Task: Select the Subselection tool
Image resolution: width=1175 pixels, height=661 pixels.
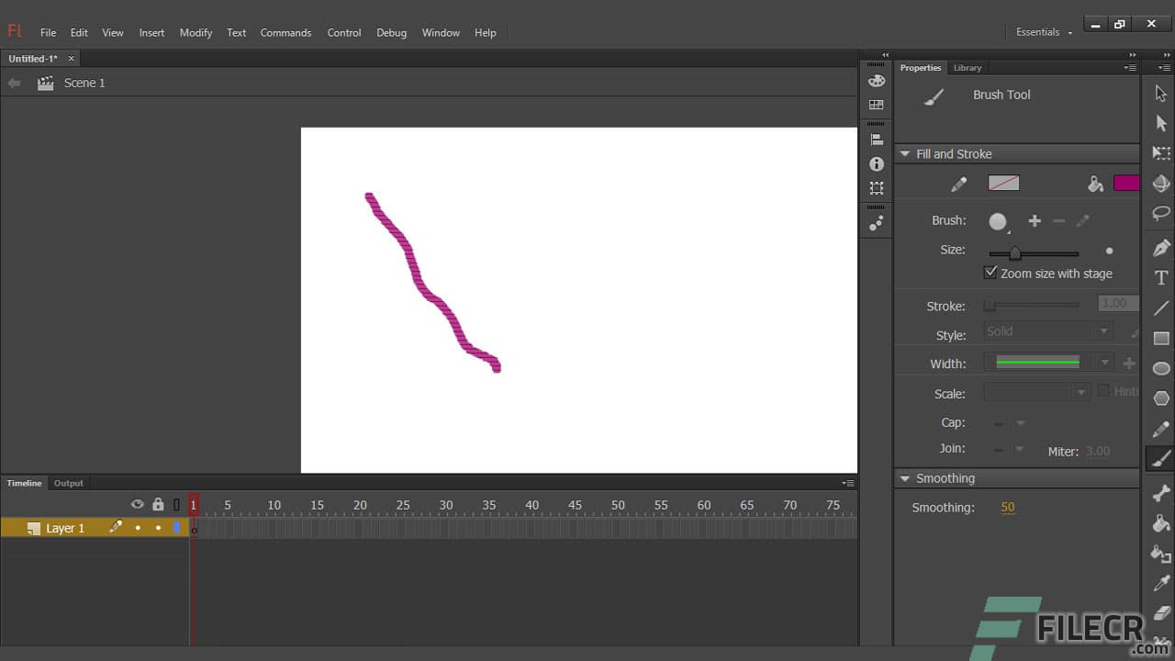Action: [1160, 122]
